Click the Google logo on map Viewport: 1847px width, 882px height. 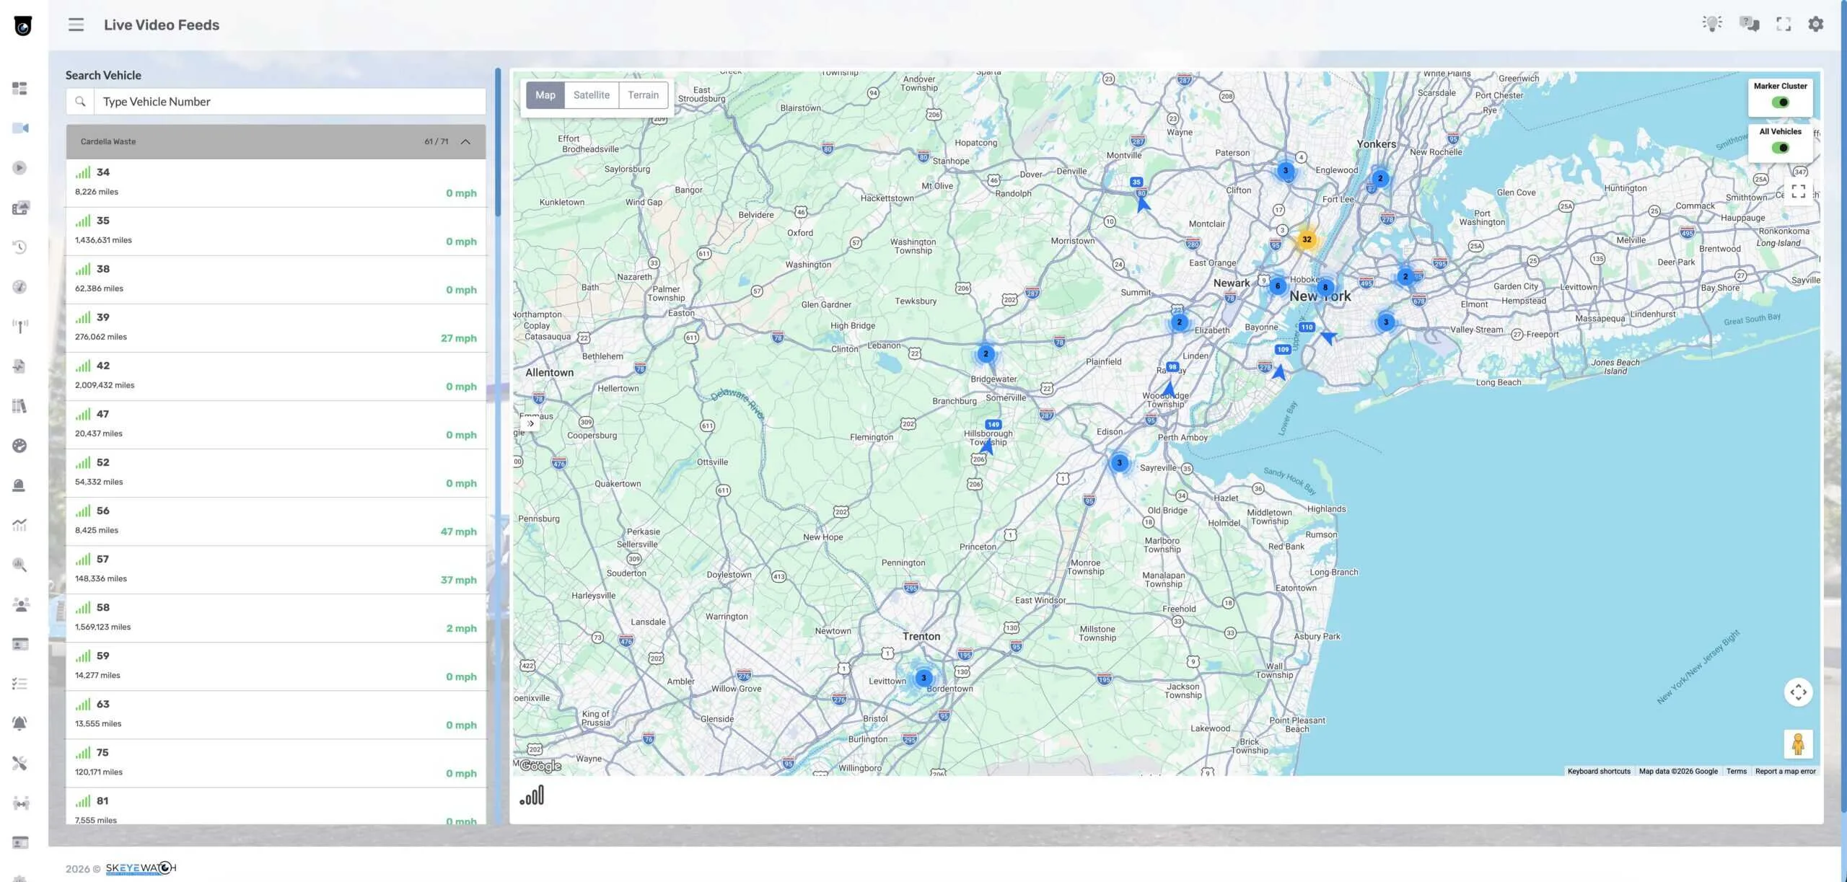pyautogui.click(x=540, y=766)
